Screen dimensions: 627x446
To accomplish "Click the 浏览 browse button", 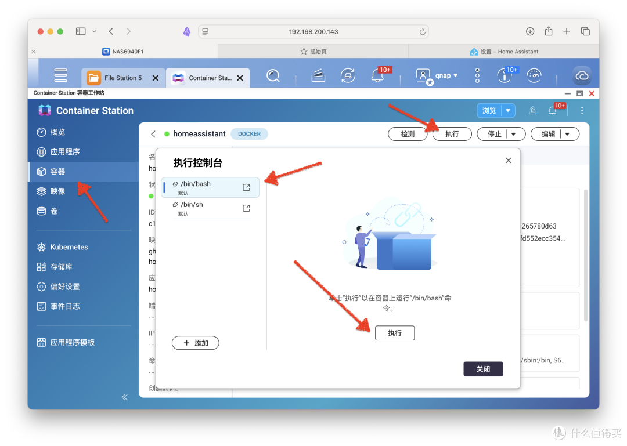I will pos(489,110).
